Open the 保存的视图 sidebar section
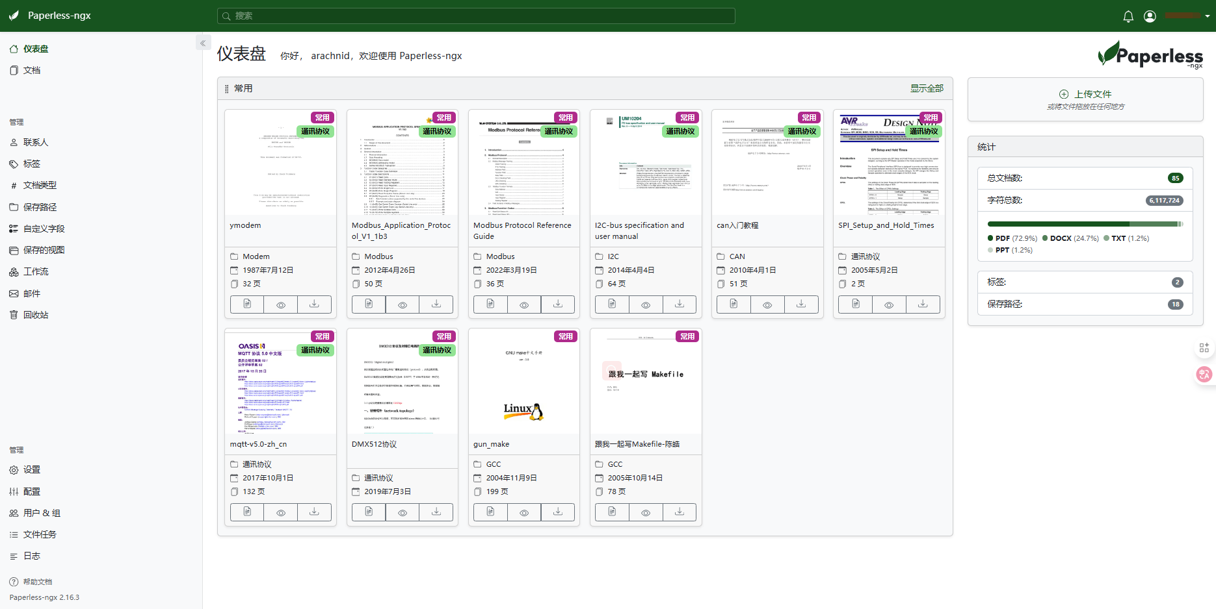The width and height of the screenshot is (1216, 609). click(x=44, y=250)
